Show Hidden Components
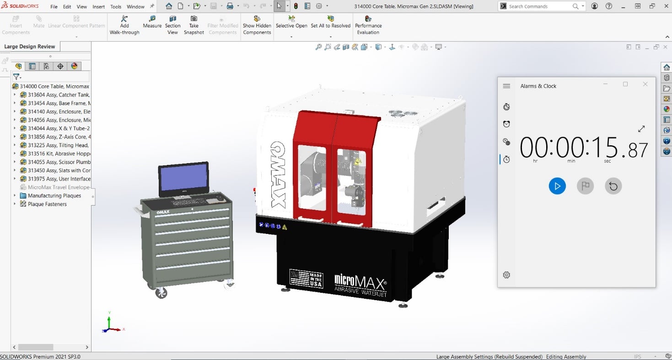 click(257, 25)
